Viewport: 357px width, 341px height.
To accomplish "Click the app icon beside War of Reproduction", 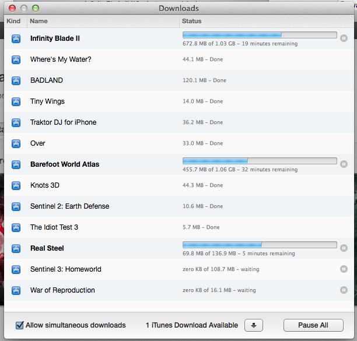I will (16, 290).
